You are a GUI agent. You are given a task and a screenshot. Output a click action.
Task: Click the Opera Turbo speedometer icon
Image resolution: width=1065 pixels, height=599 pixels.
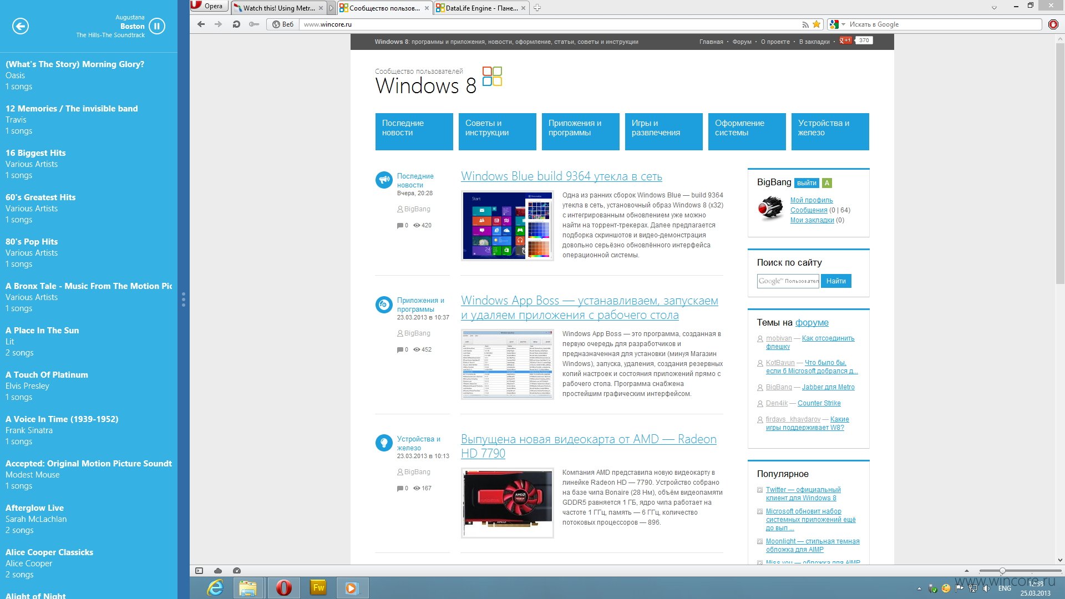[237, 571]
